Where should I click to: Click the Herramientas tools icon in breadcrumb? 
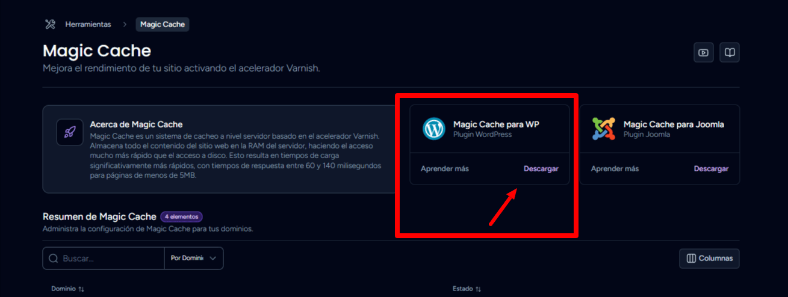click(51, 25)
